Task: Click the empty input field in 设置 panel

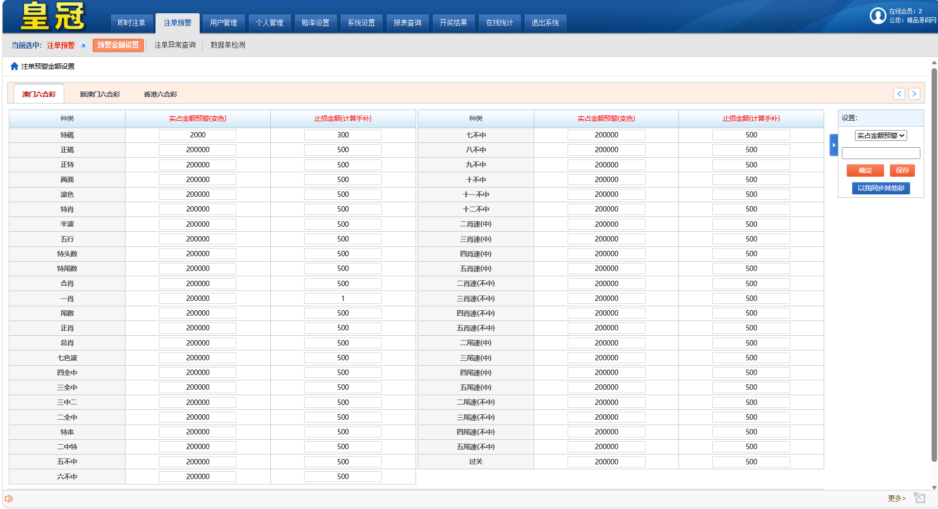Action: click(881, 154)
